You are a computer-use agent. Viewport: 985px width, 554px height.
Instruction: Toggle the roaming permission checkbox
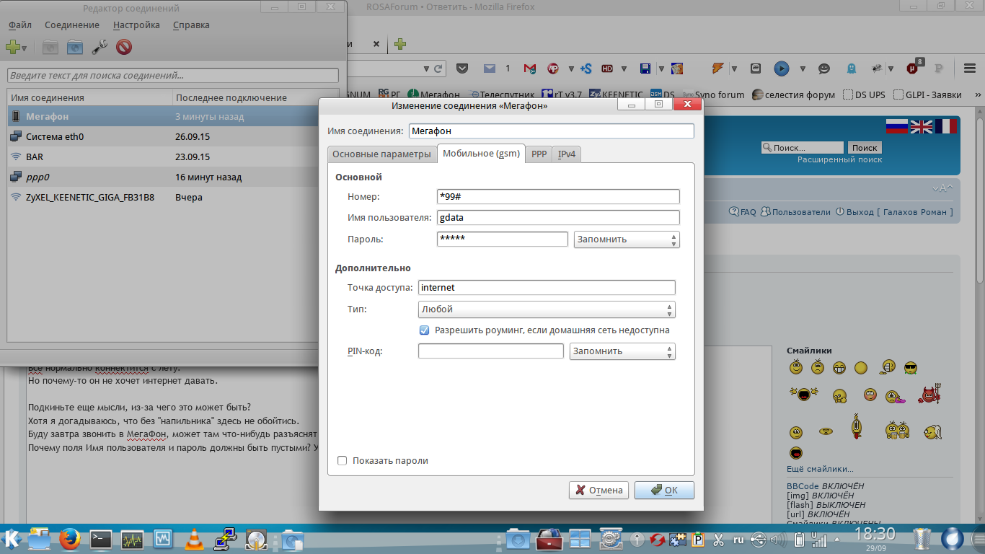[x=425, y=330]
